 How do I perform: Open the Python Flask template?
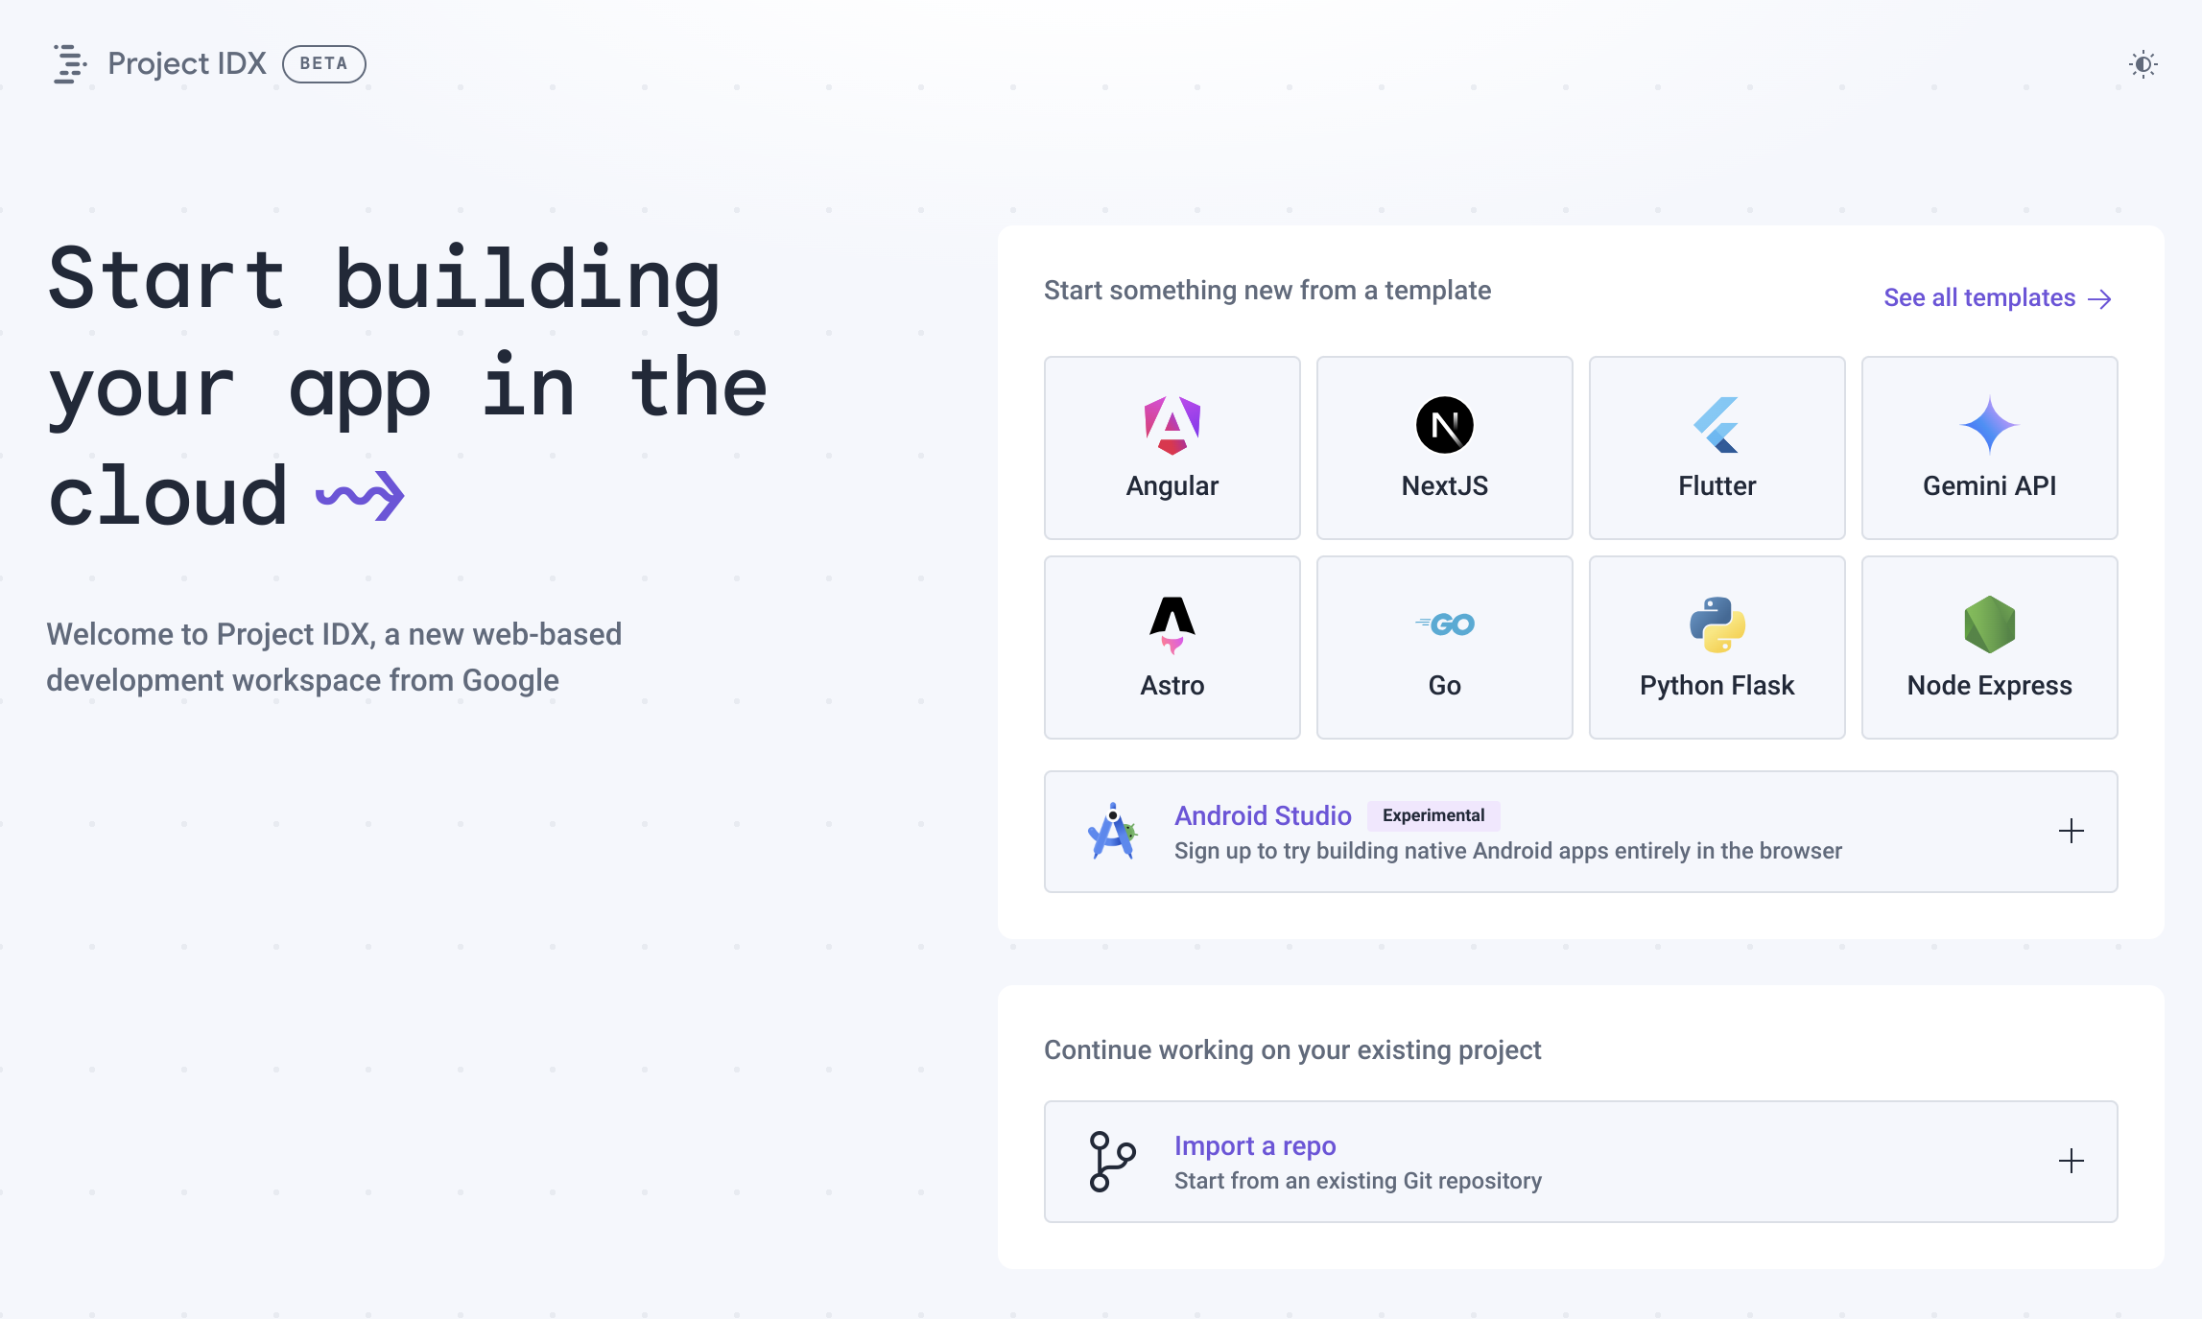(x=1716, y=647)
